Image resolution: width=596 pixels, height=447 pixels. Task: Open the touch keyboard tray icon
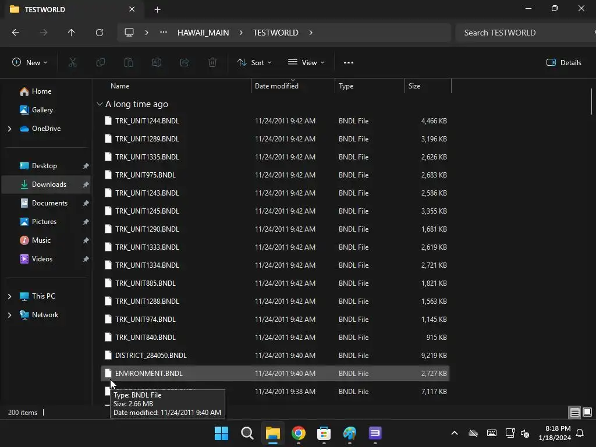491,433
